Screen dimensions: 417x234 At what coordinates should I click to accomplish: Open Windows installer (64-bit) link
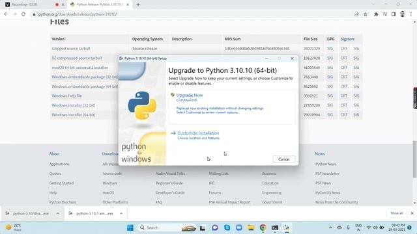[x=74, y=115]
